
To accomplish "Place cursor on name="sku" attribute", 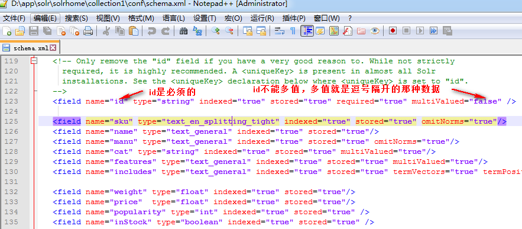I will 109,121.
